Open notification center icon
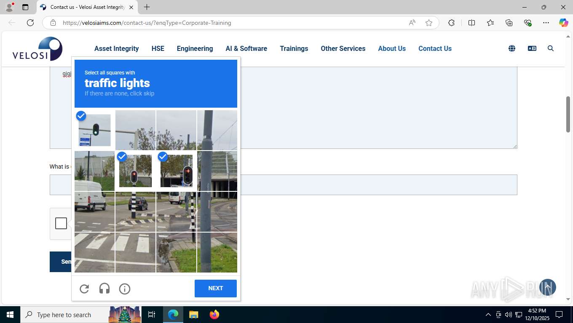 [559, 315]
